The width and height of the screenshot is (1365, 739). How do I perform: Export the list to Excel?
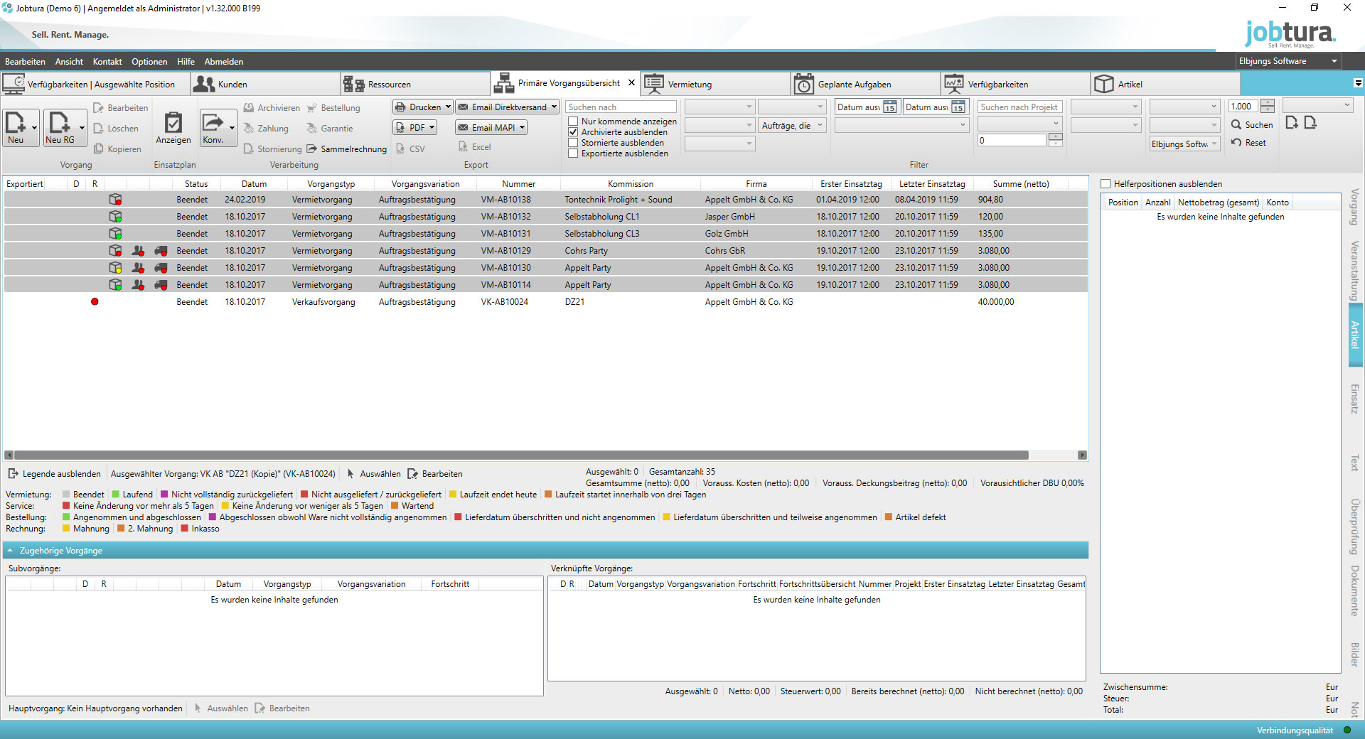(x=475, y=147)
